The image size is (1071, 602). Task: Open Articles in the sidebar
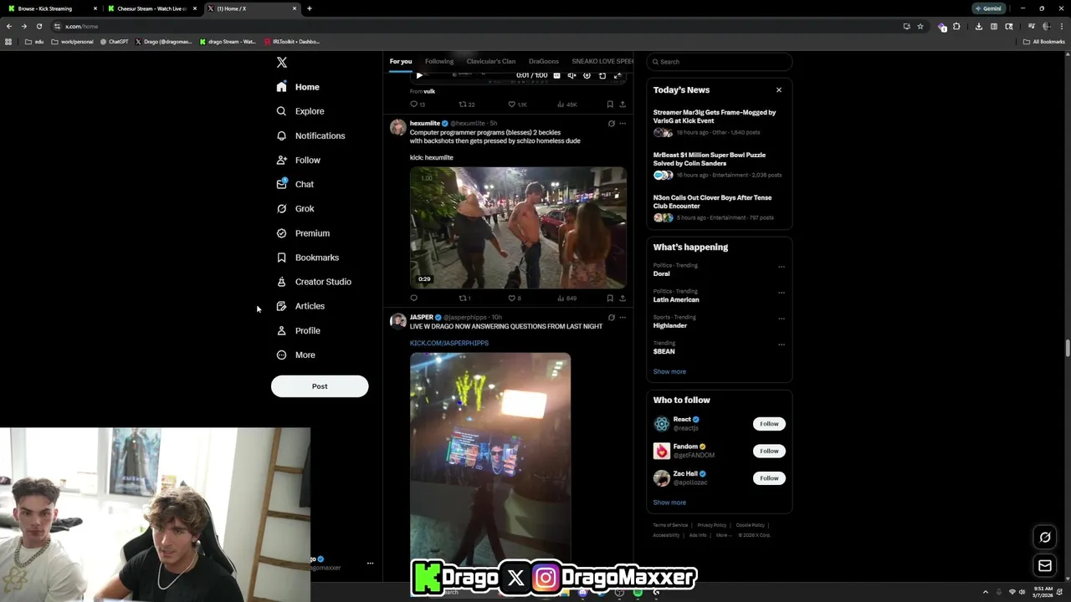click(x=300, y=306)
